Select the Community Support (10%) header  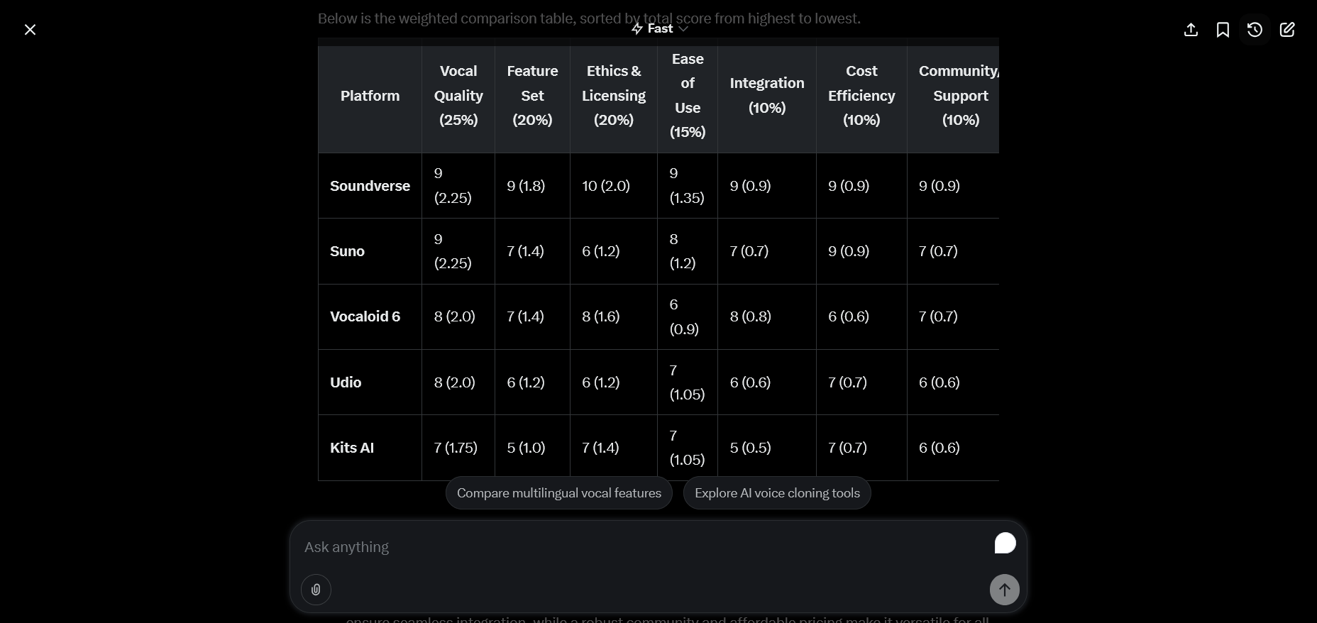click(x=954, y=96)
